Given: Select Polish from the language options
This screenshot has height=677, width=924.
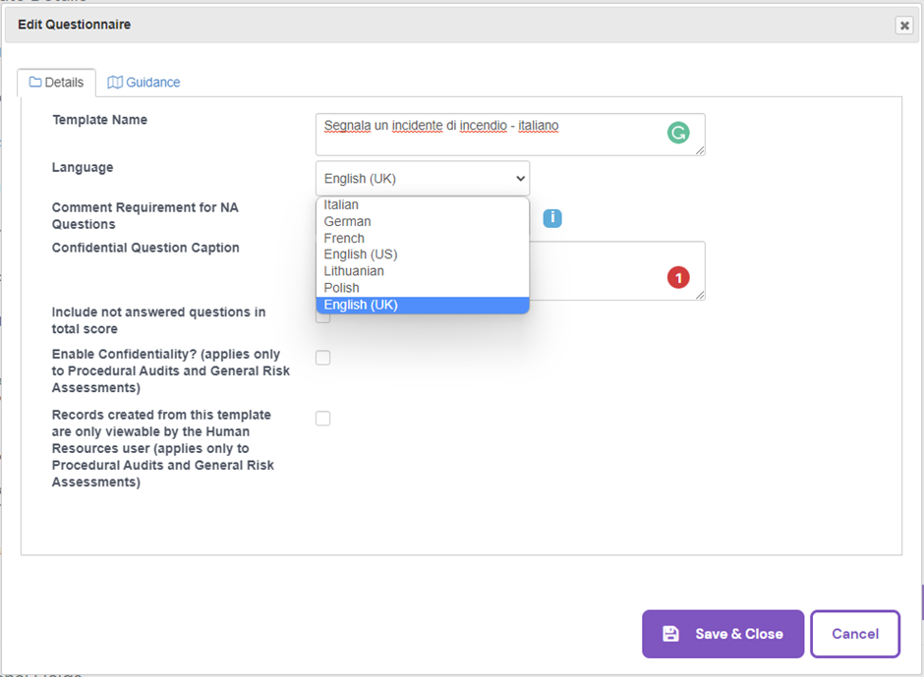Looking at the screenshot, I should coord(341,288).
